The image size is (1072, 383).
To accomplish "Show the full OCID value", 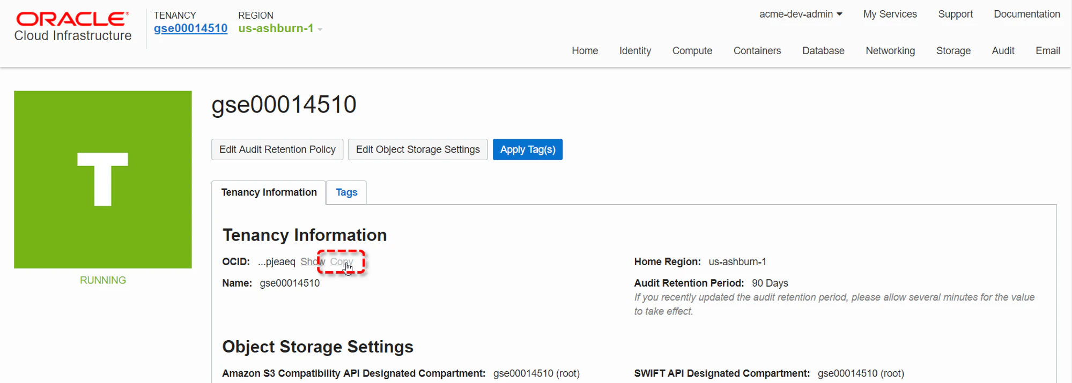I will [313, 262].
